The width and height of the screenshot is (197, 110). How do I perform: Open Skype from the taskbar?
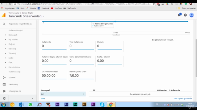tap(102, 105)
